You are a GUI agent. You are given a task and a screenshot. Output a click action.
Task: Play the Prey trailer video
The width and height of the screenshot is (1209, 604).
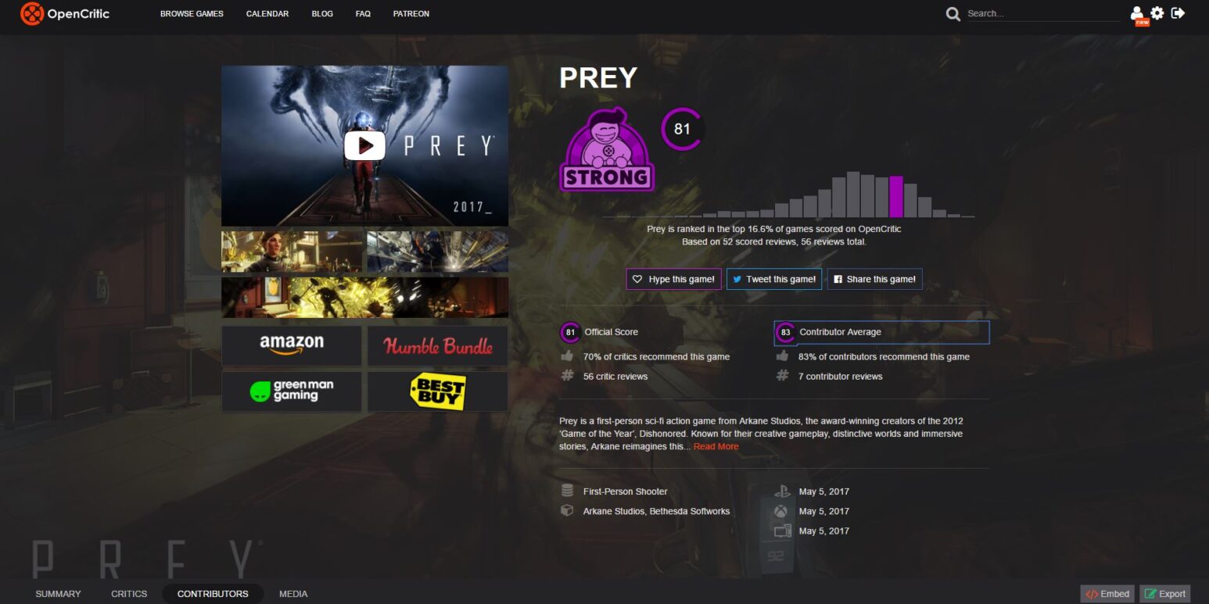pos(364,145)
